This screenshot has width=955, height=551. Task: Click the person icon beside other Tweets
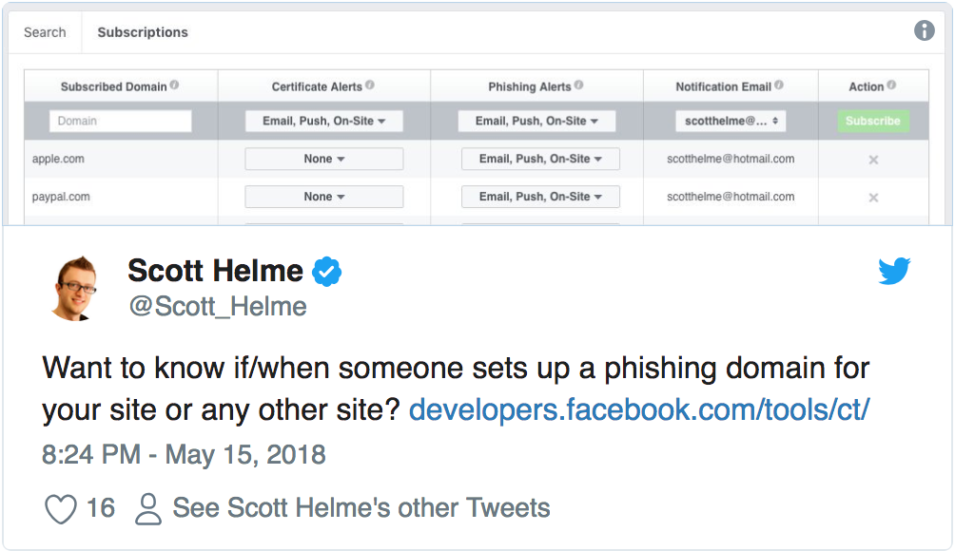(x=148, y=509)
